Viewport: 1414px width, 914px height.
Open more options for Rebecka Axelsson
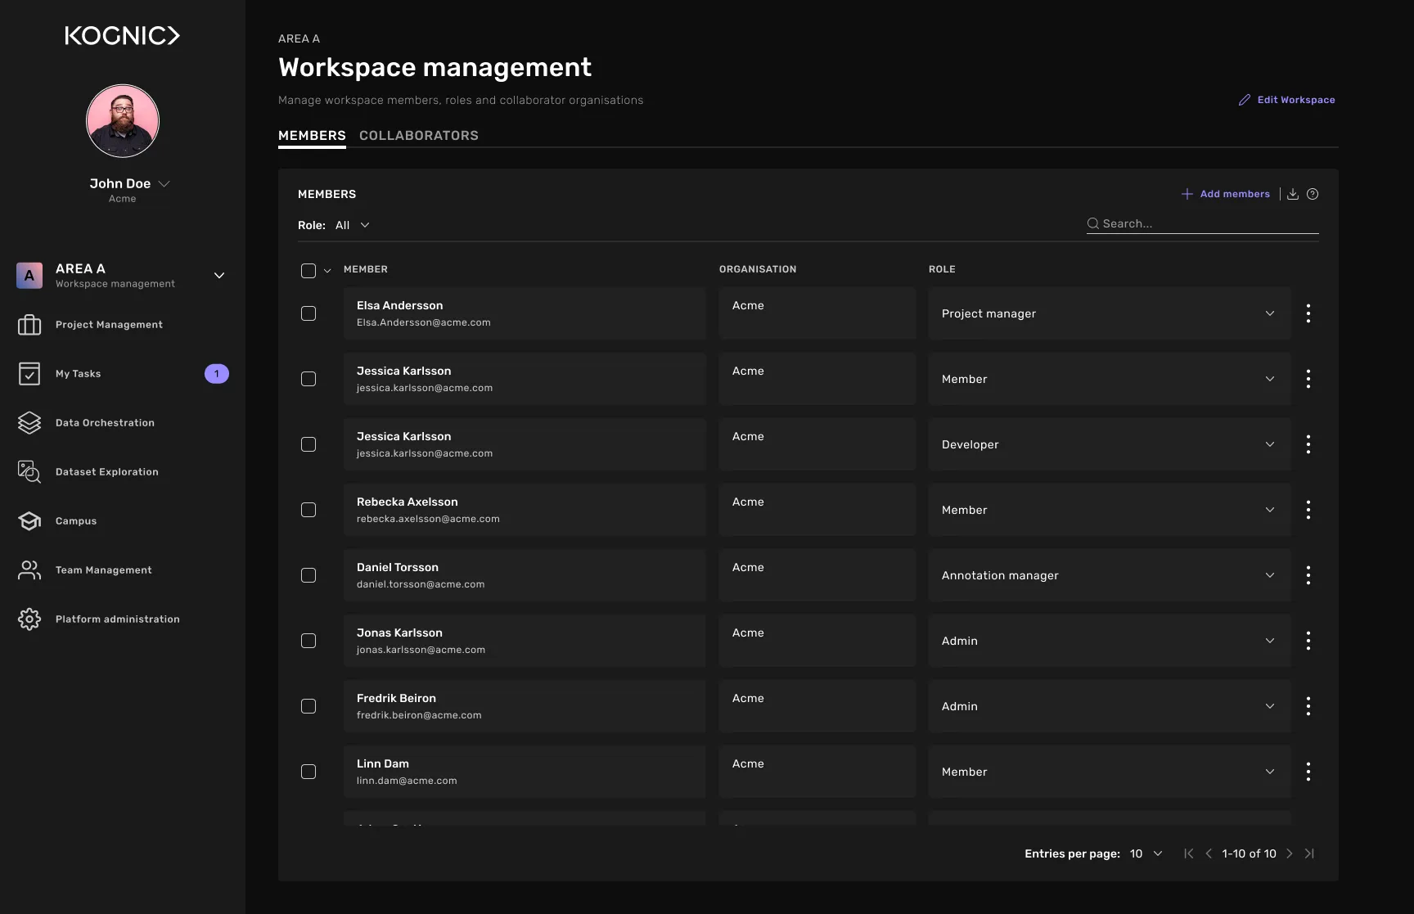click(1308, 510)
